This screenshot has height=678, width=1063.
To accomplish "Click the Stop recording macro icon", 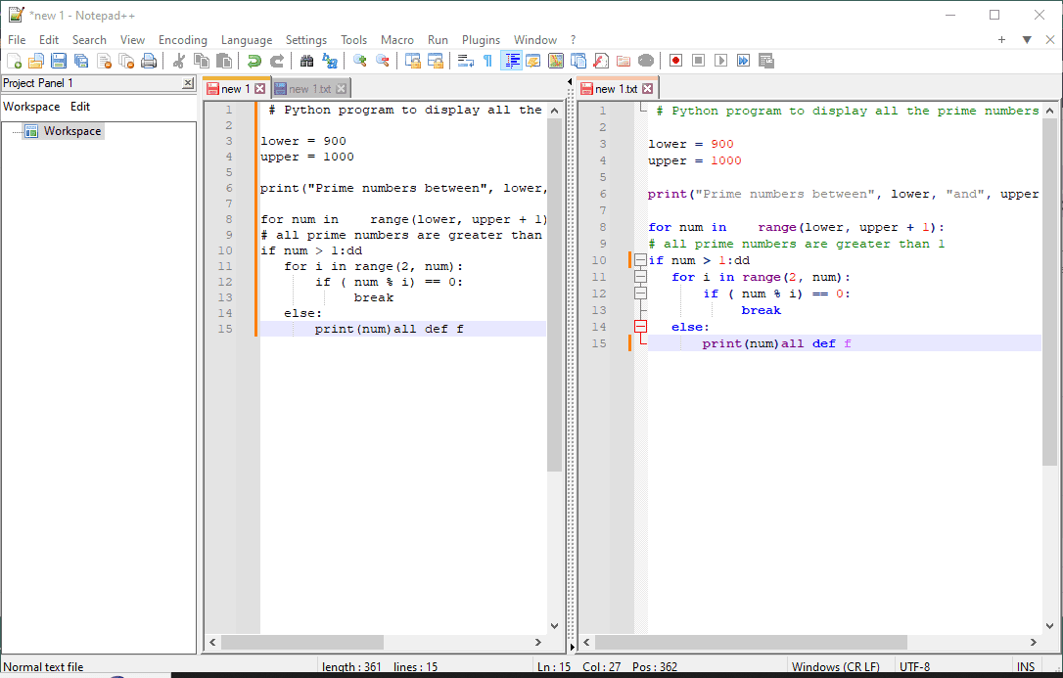I will [698, 61].
